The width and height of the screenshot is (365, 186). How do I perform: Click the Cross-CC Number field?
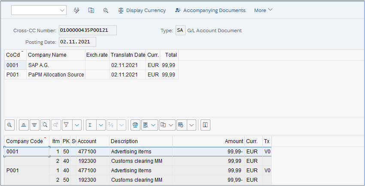pos(88,30)
